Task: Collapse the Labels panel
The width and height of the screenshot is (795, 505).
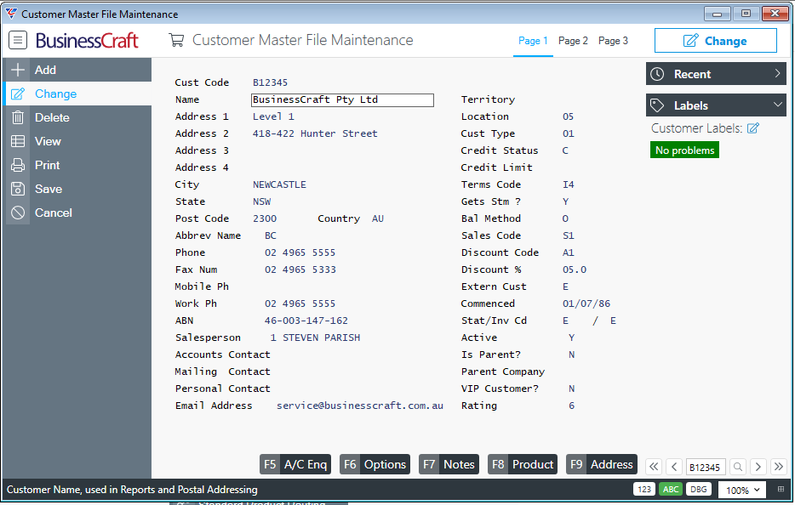Action: point(716,105)
